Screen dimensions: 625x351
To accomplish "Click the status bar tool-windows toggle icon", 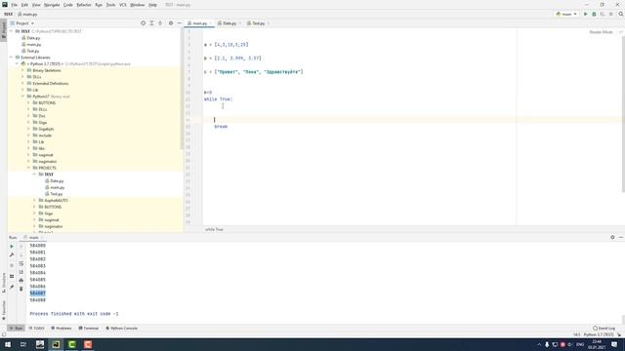I will (4, 334).
